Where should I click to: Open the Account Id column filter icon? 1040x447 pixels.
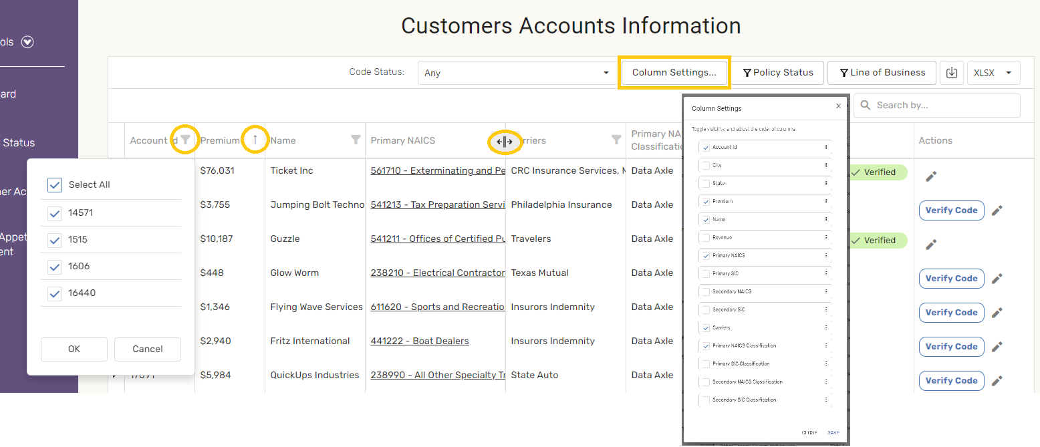[185, 140]
